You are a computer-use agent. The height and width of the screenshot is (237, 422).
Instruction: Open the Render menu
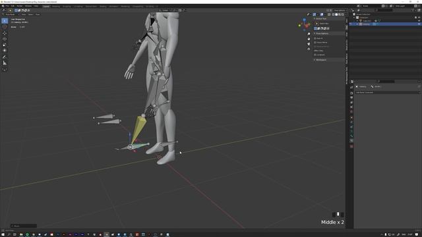point(20,6)
